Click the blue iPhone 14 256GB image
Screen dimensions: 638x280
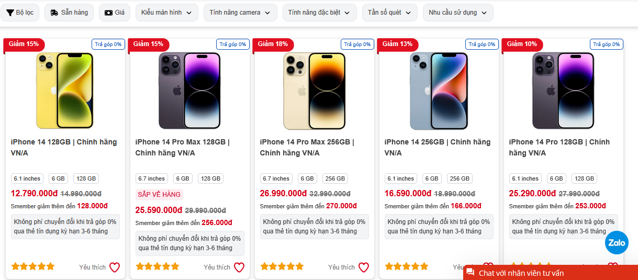click(439, 91)
